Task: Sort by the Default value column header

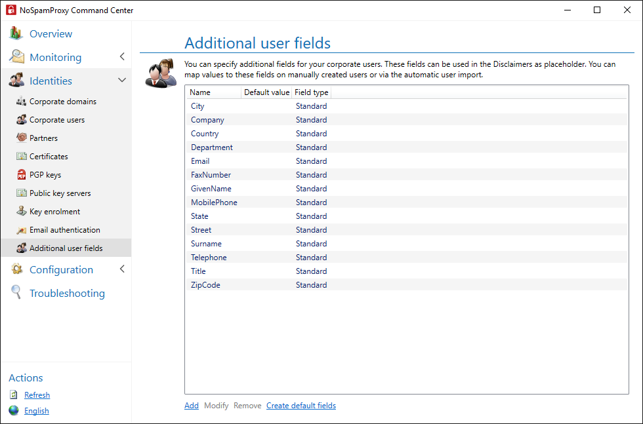Action: 266,92
